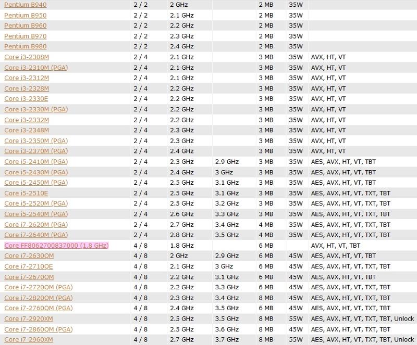Open the Core i7-2720QM (PGA) link
This screenshot has height=345, width=417.
(x=38, y=287)
